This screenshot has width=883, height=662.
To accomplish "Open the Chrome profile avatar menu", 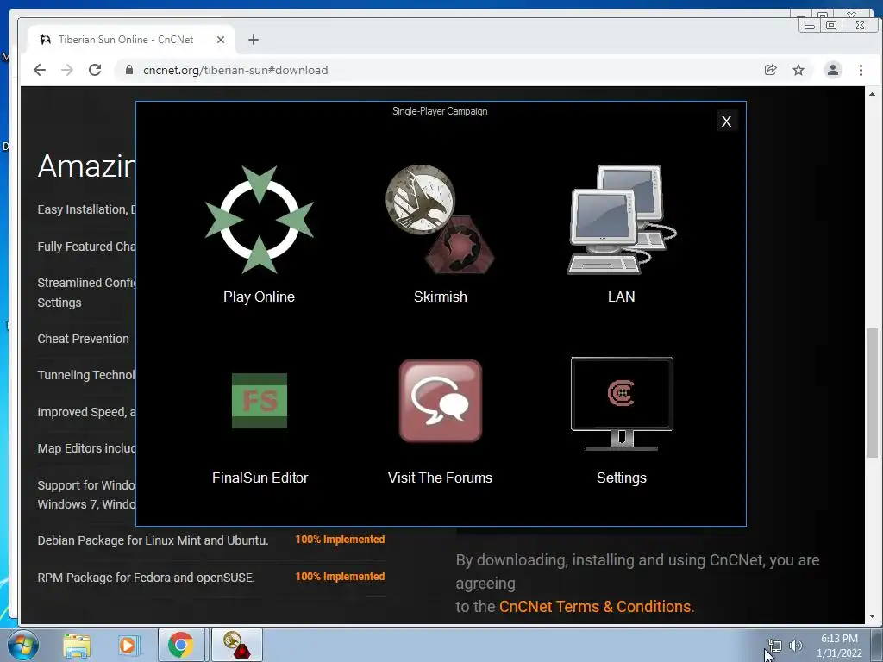I will 833,70.
